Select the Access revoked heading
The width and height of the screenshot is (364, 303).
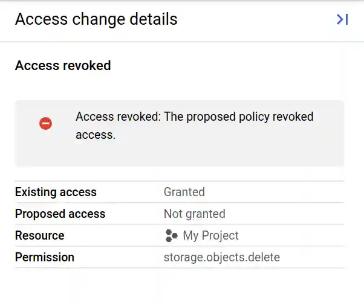63,66
